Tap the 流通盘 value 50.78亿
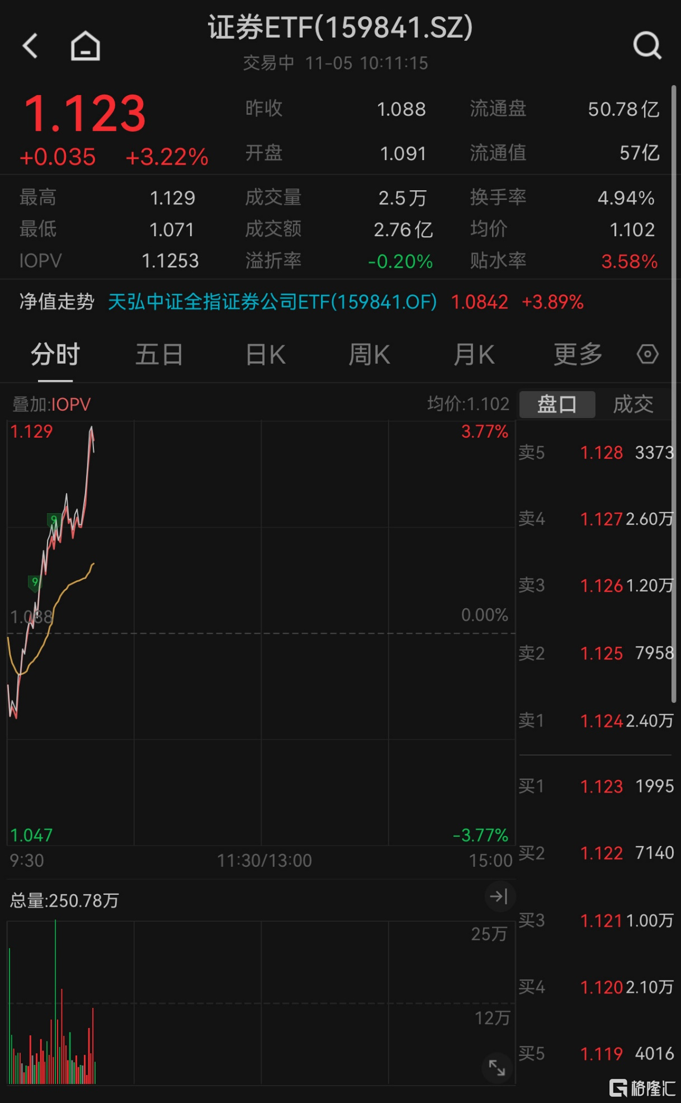681x1103 pixels. click(x=624, y=109)
